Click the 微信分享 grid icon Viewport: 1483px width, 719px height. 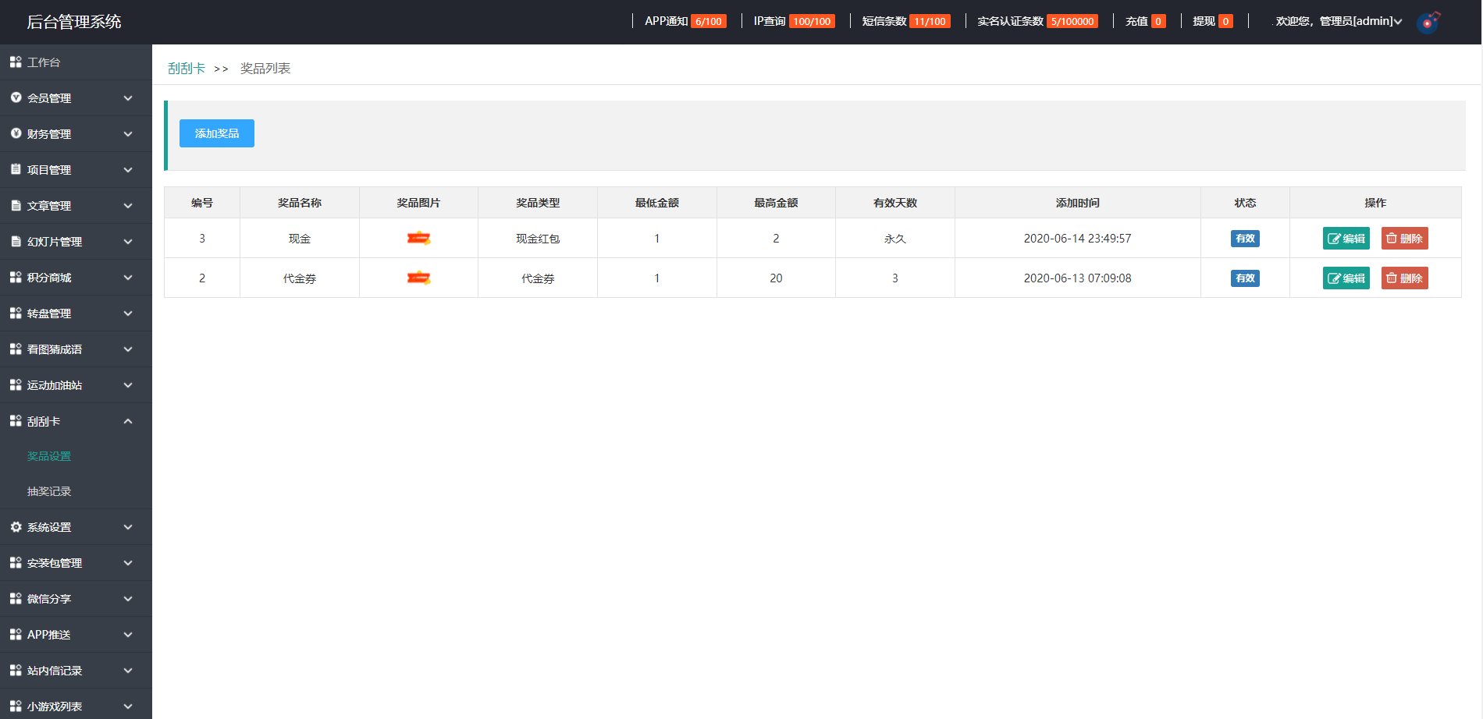[16, 599]
